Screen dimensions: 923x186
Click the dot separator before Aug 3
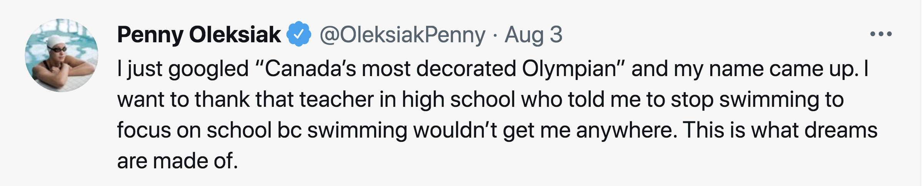coord(495,35)
